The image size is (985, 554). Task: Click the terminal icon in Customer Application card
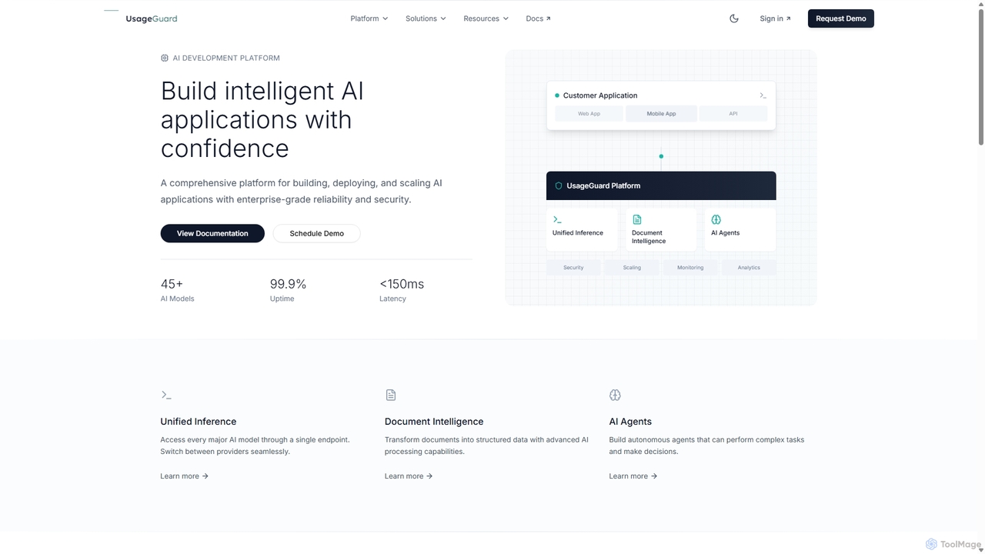(763, 95)
